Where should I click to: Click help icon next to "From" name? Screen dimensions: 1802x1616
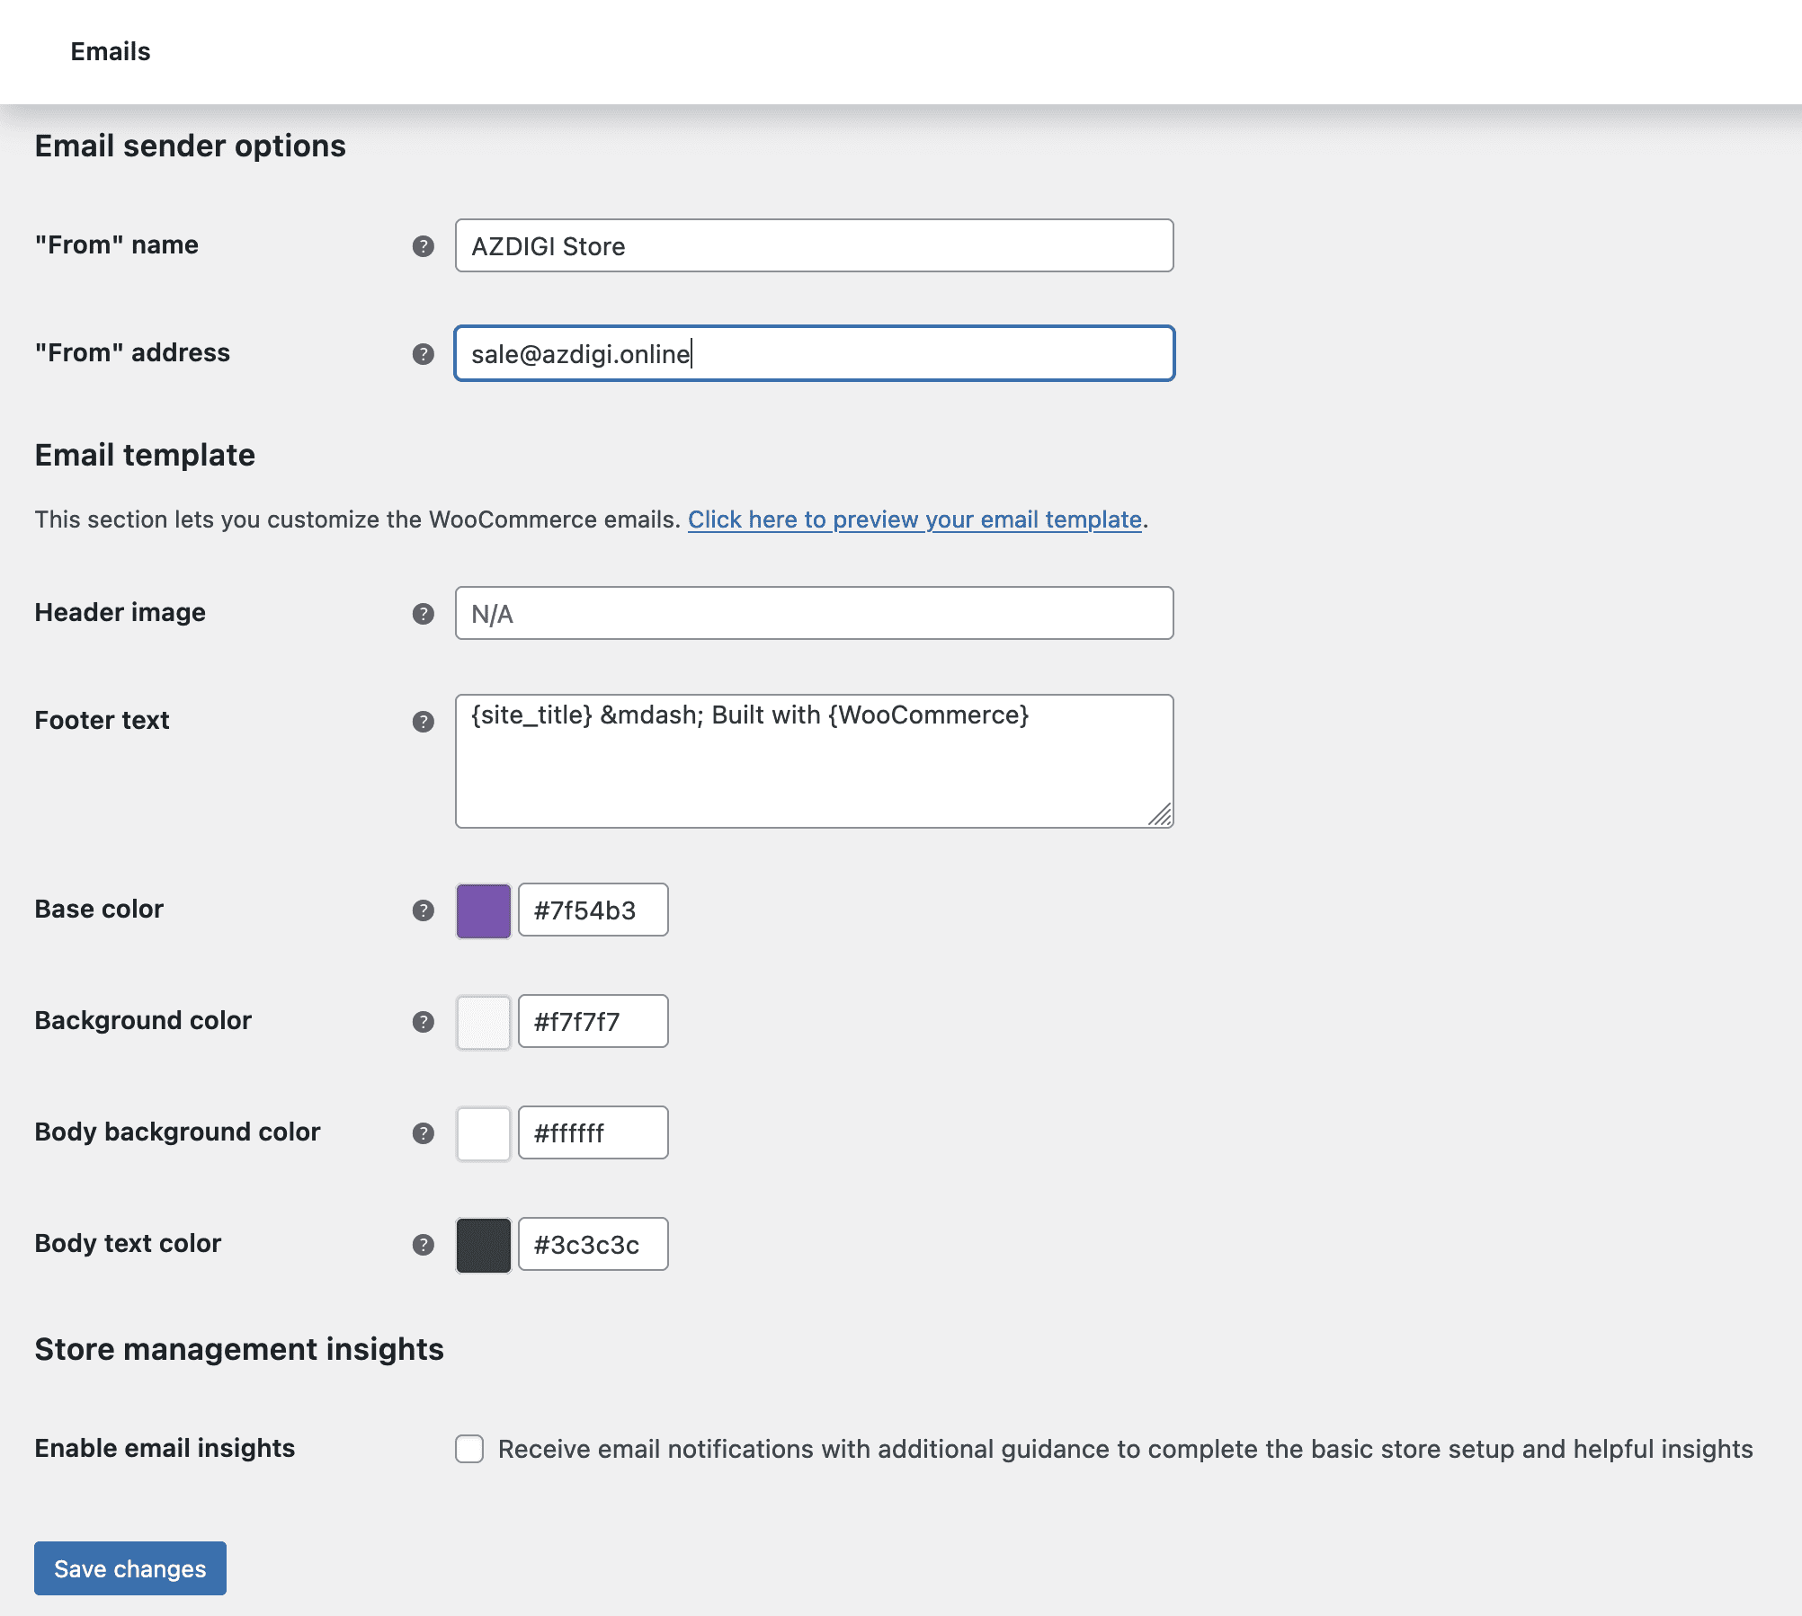point(423,246)
